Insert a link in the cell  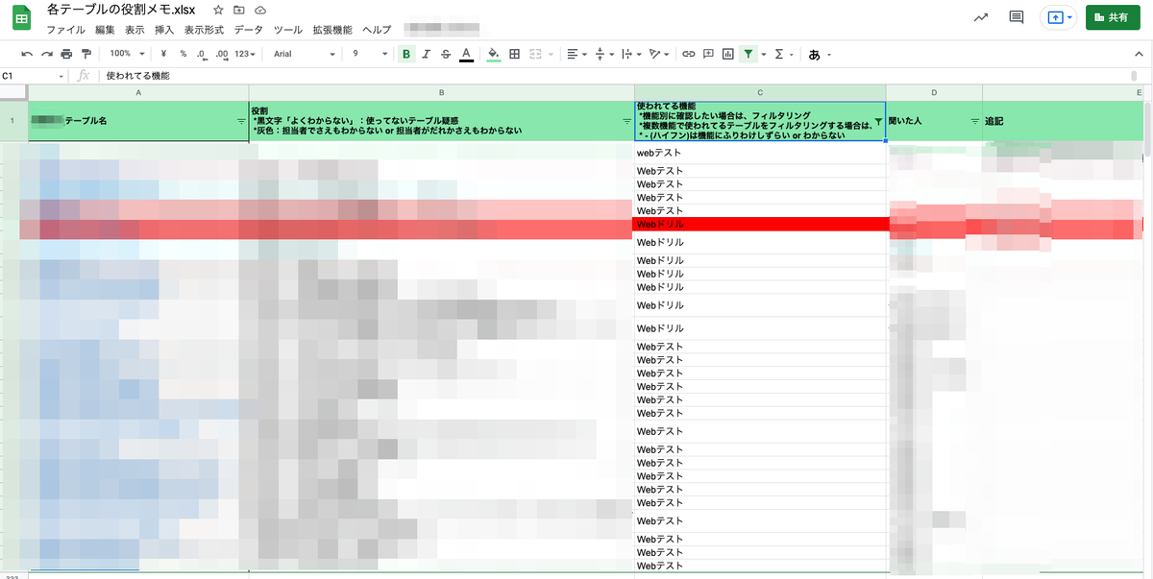(x=689, y=55)
